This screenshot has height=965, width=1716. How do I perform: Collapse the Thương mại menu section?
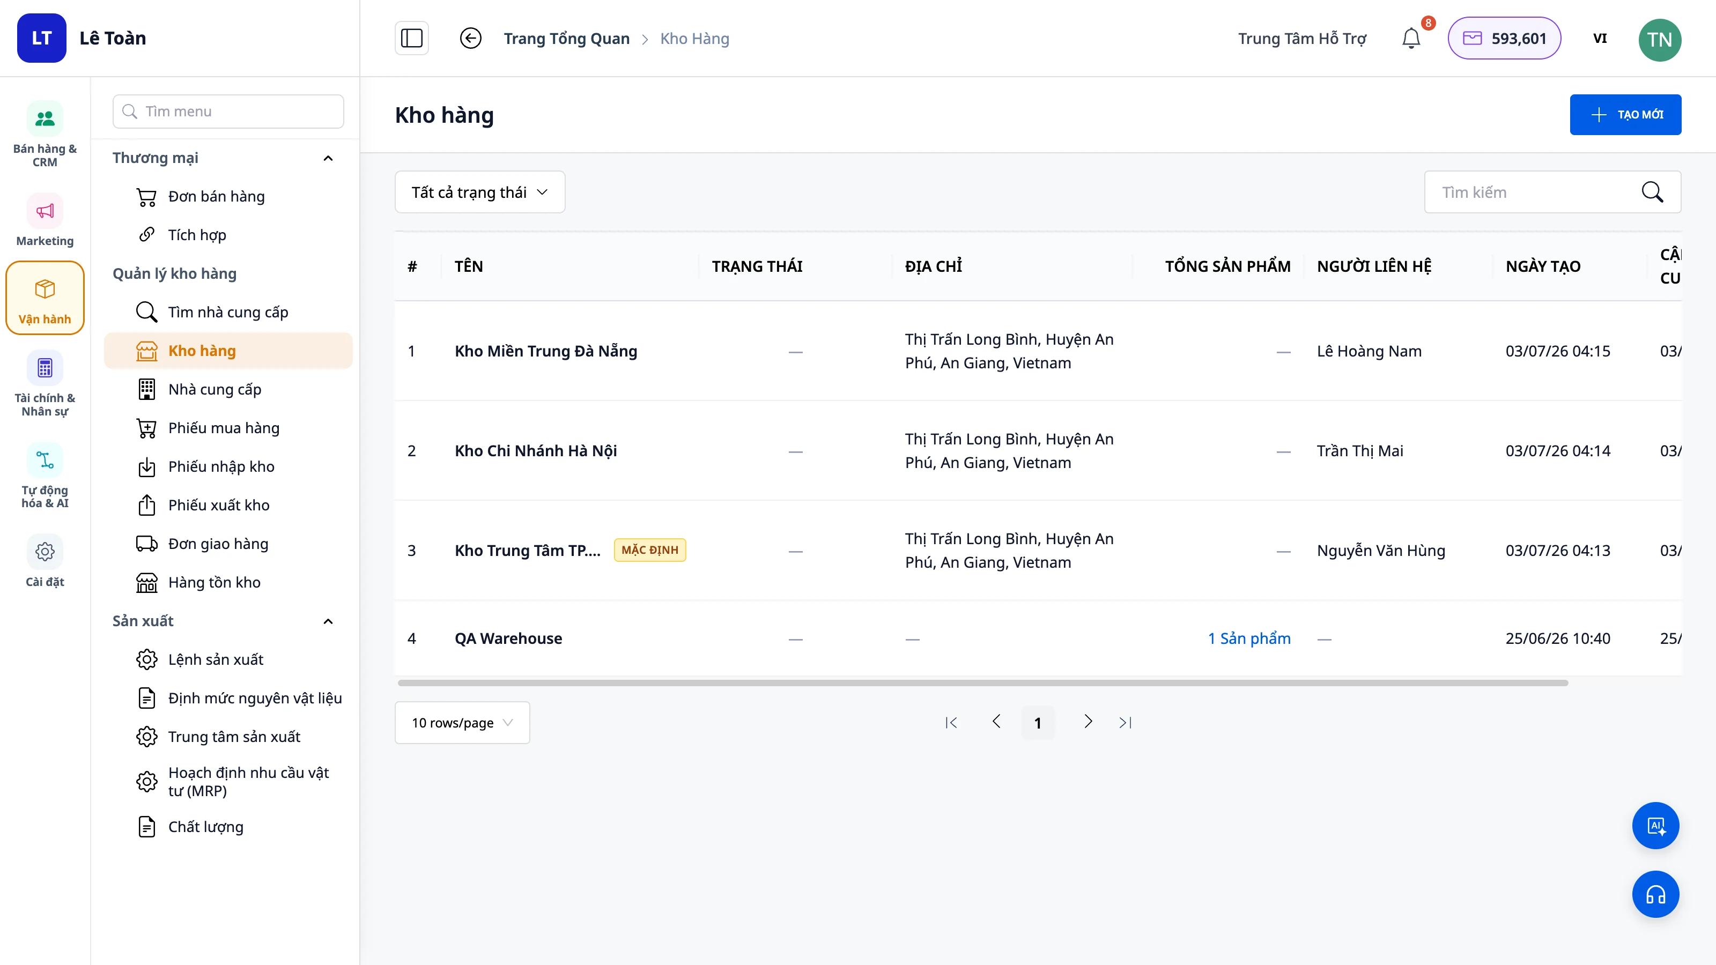click(328, 158)
